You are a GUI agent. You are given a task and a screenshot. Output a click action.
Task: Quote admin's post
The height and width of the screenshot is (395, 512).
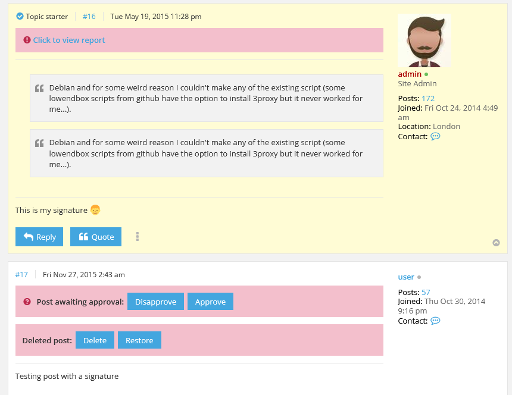[x=96, y=237]
